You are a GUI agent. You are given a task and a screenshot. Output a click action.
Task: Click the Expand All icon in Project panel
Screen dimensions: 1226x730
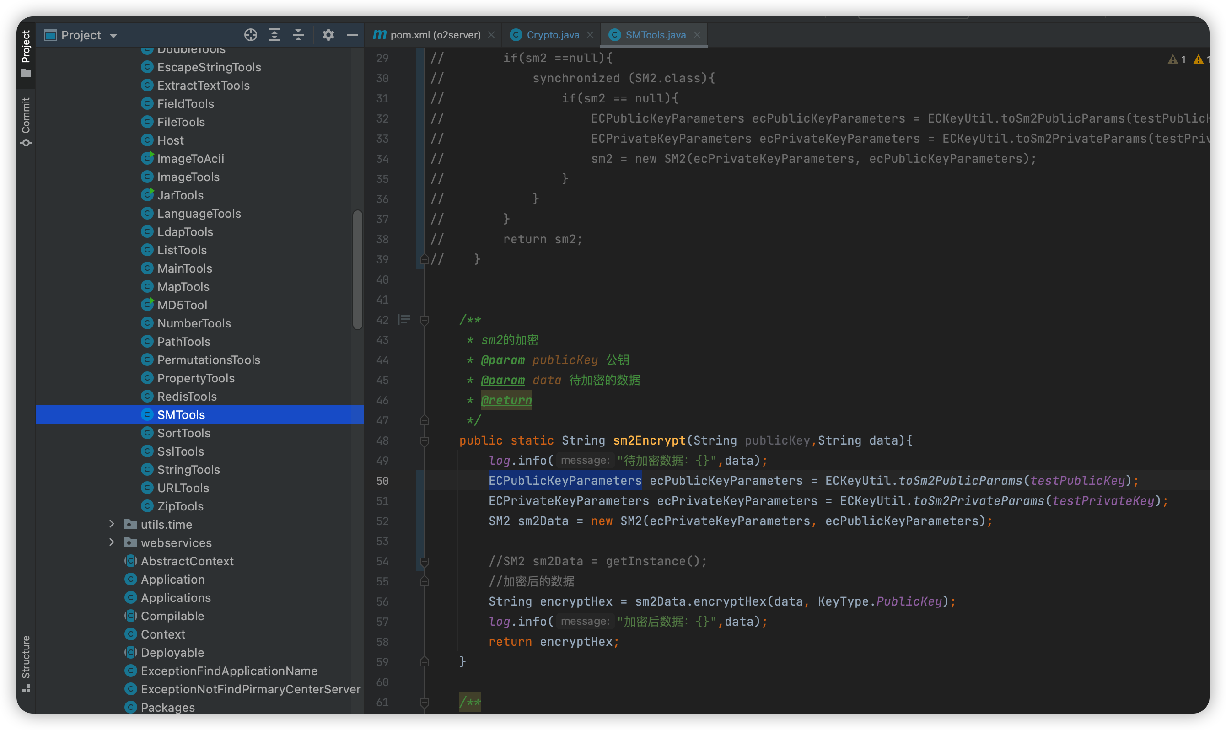[x=274, y=35]
